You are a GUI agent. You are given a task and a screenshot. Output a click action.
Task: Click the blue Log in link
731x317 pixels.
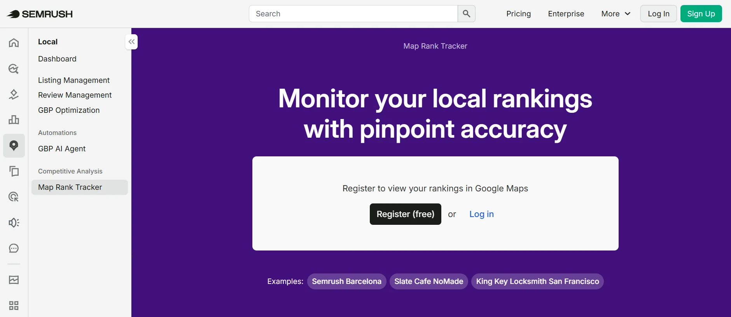tap(481, 214)
